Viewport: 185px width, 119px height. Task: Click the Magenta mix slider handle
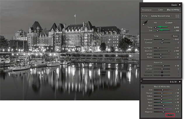tap(163, 112)
